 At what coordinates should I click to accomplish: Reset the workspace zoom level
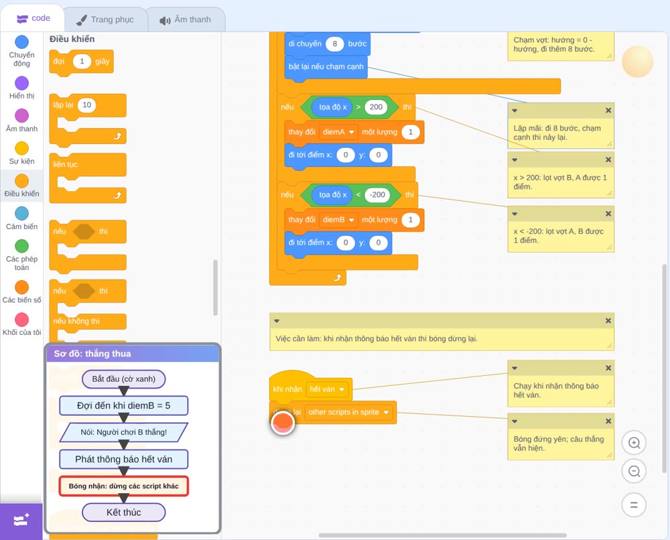[x=634, y=504]
